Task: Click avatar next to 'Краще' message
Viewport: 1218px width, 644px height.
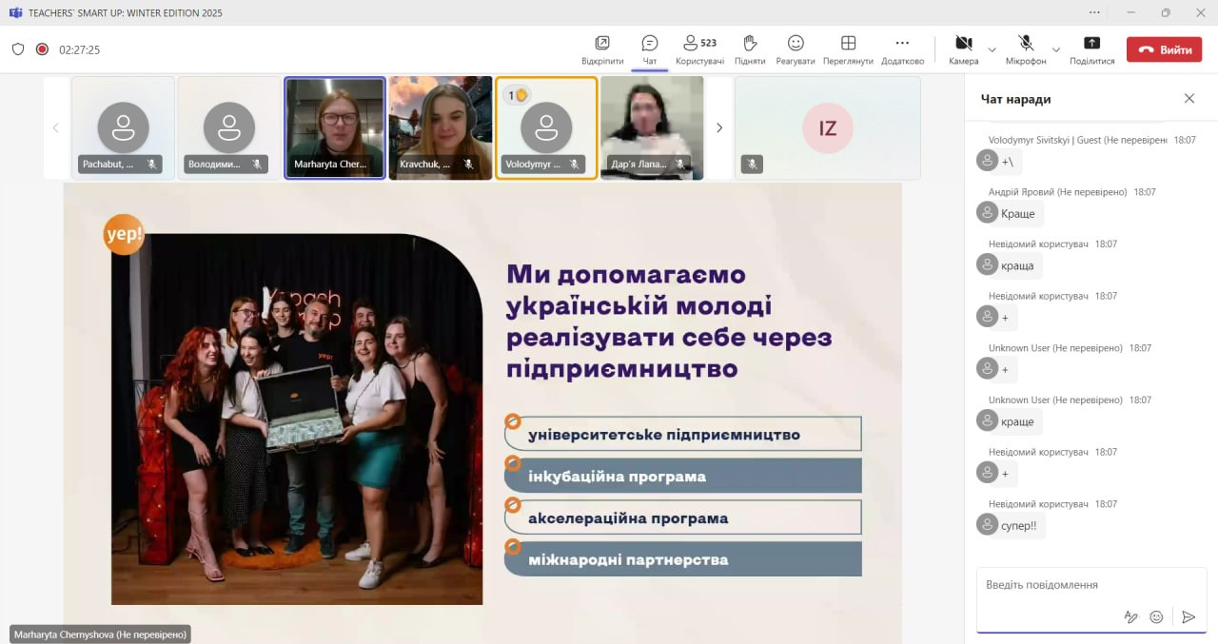Action: [987, 211]
